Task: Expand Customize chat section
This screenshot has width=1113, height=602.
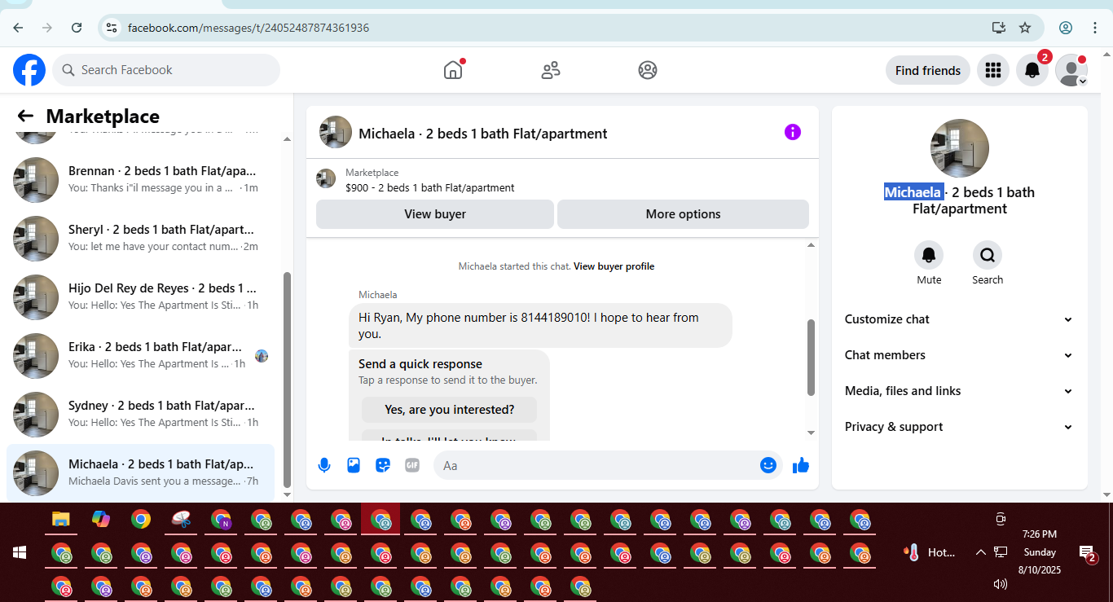Action: coord(959,319)
